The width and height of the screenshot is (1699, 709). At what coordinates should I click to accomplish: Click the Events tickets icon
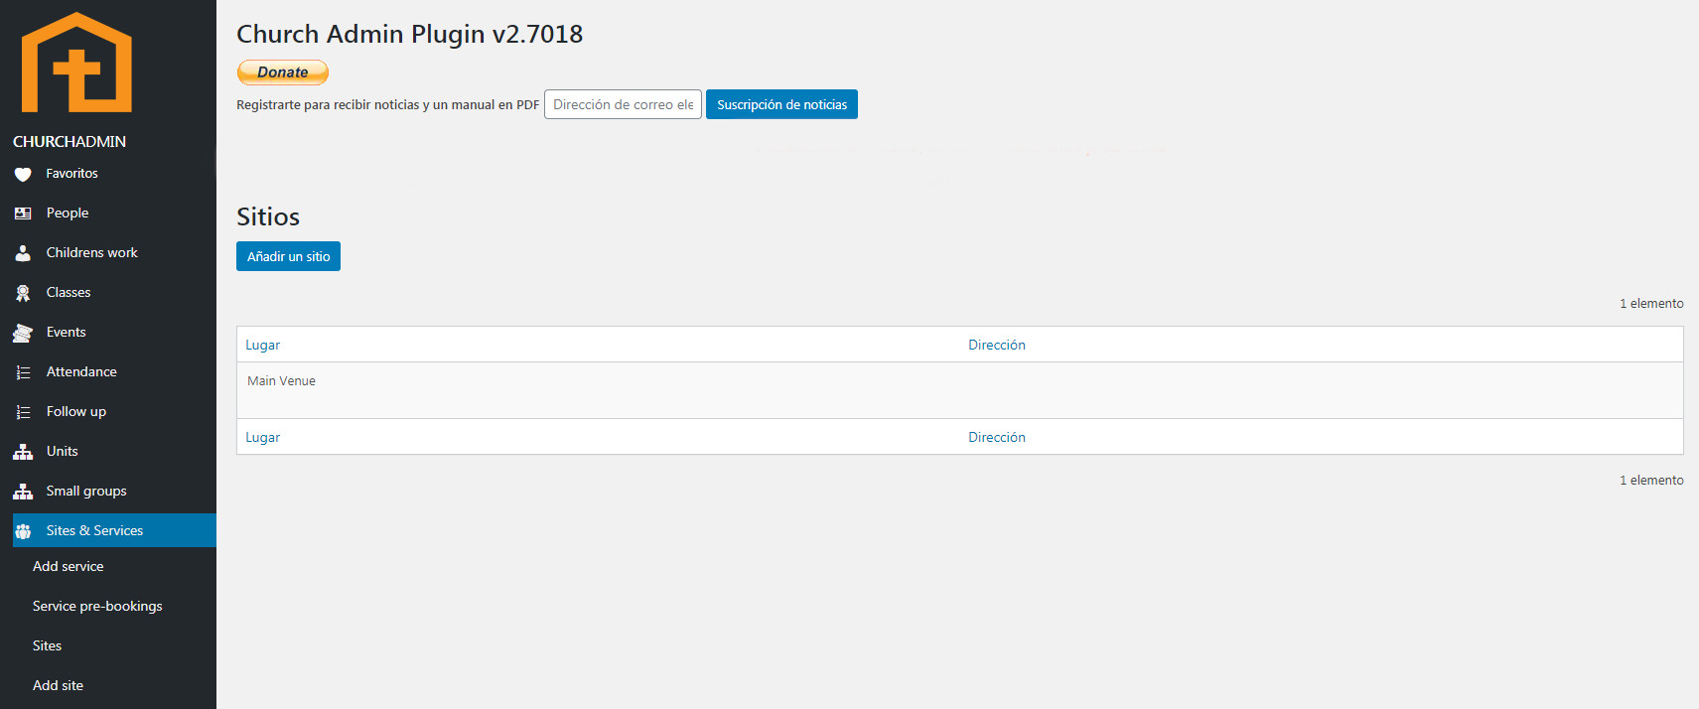pos(23,333)
